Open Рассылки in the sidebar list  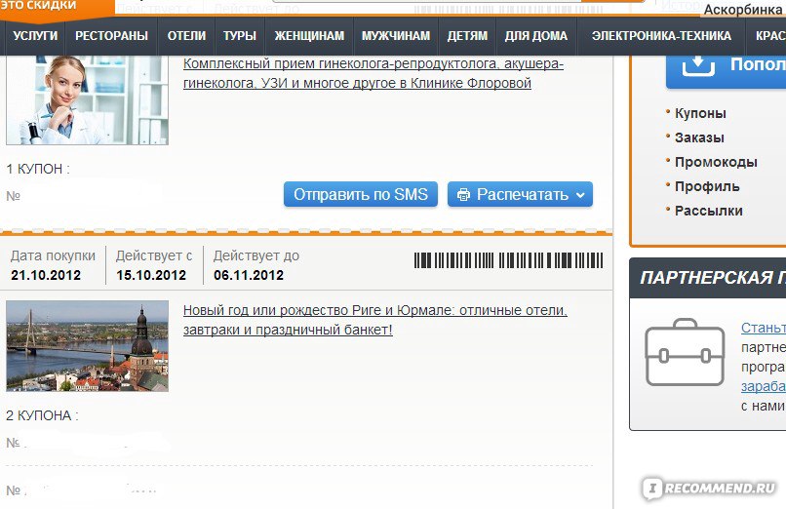[x=708, y=211]
